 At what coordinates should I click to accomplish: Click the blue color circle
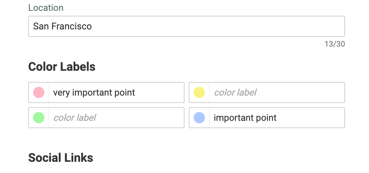click(199, 118)
